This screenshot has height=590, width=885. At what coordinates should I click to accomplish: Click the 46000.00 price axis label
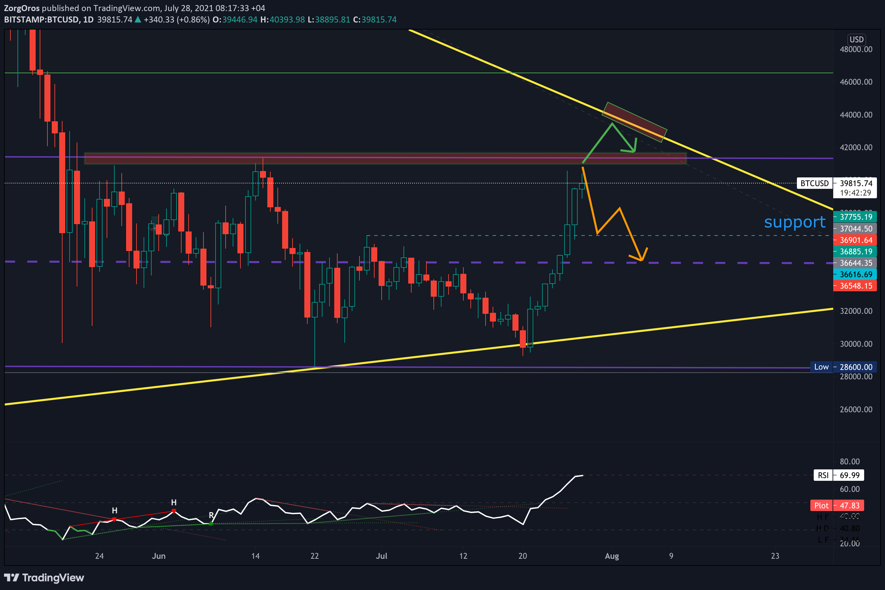[x=856, y=82]
